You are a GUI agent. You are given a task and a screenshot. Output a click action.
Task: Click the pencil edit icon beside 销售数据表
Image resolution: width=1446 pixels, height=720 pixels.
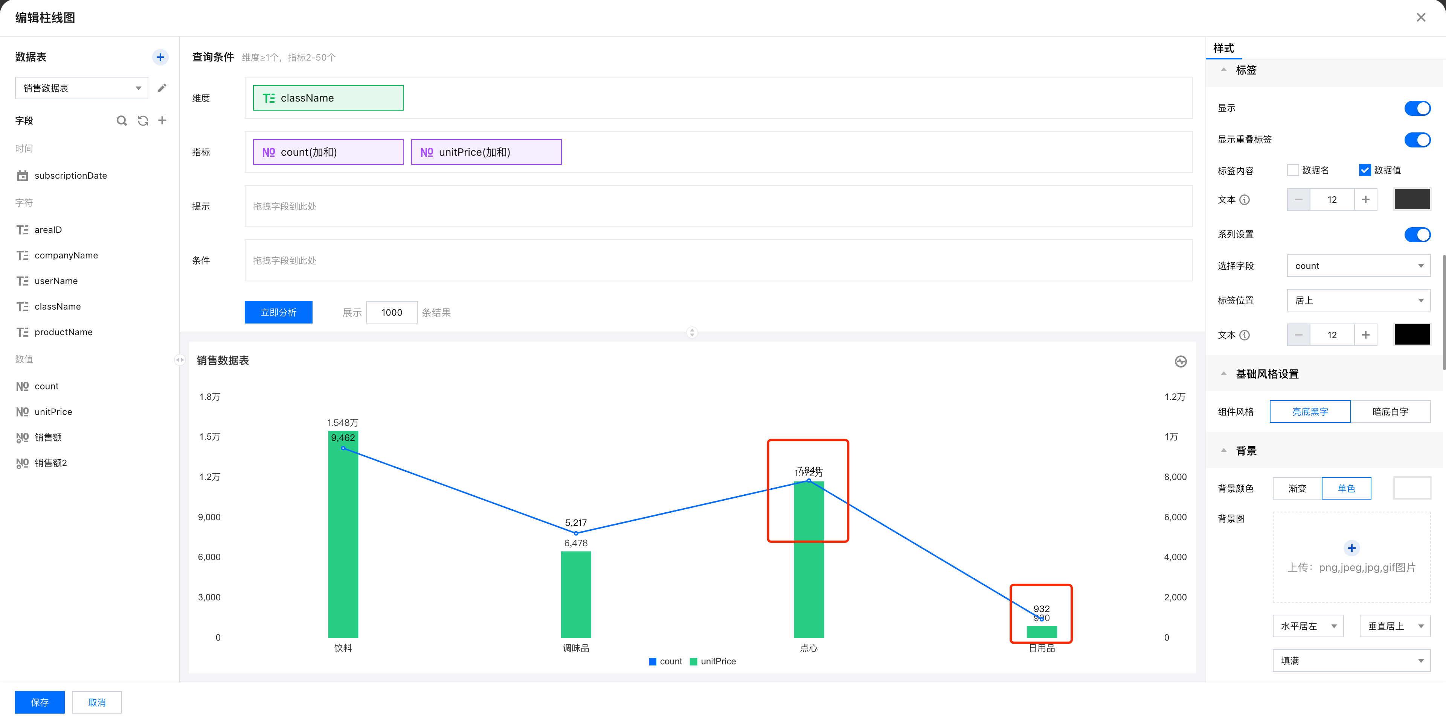tap(162, 88)
